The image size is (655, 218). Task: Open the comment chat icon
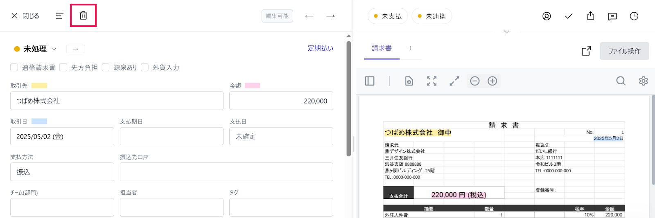612,16
